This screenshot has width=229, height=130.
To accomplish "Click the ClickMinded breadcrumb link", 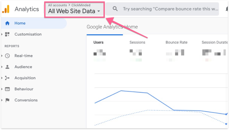I will (x=81, y=5).
